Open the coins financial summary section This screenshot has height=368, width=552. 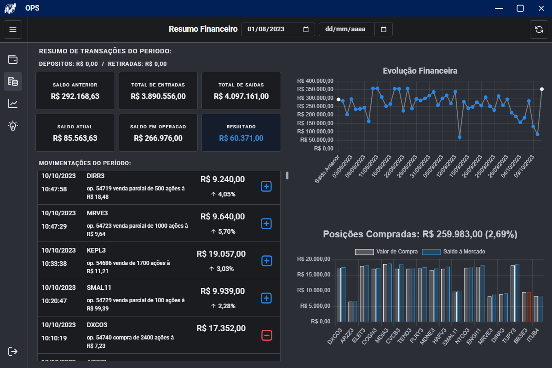13,81
